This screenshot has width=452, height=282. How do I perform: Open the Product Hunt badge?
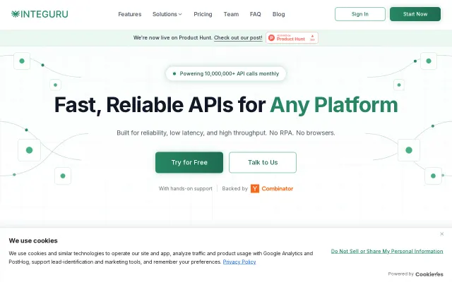[x=292, y=37]
